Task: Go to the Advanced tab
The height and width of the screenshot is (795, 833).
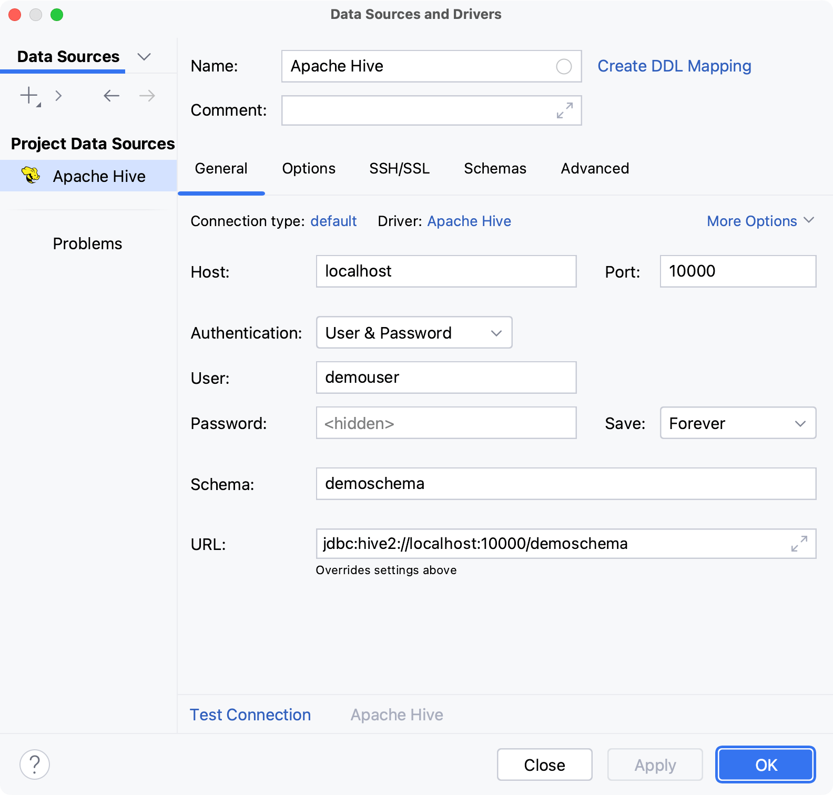Action: (x=595, y=169)
